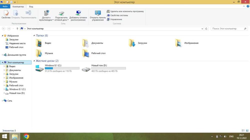Collapse Этот компьютер tree node
This screenshot has height=140, width=250.
click(2, 63)
